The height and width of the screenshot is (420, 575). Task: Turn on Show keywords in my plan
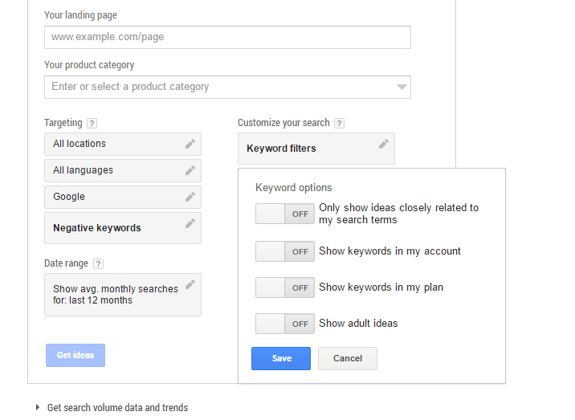tap(284, 287)
